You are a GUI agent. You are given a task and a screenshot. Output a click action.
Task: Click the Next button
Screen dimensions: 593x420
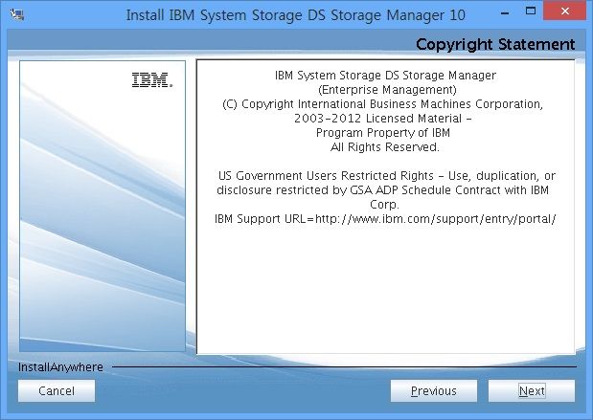click(532, 391)
